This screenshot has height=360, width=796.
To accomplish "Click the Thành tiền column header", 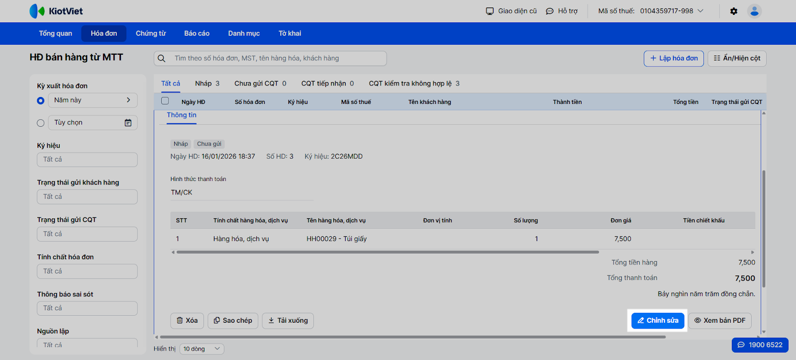I will [567, 102].
